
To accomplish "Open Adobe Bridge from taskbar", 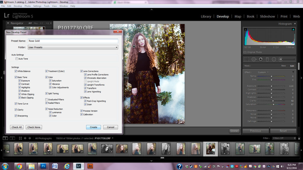I will point(90,166).
